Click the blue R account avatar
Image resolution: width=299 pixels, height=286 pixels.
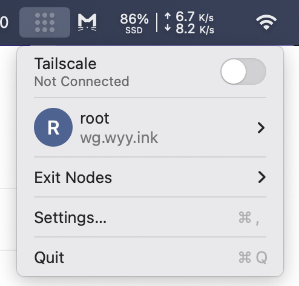[53, 127]
